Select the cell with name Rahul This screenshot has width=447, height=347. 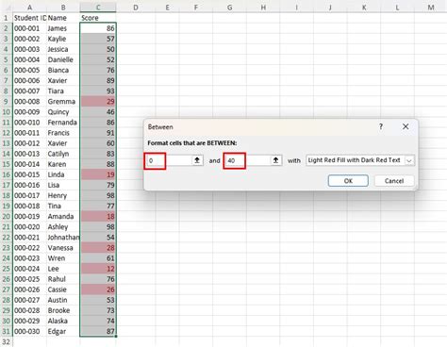63,279
